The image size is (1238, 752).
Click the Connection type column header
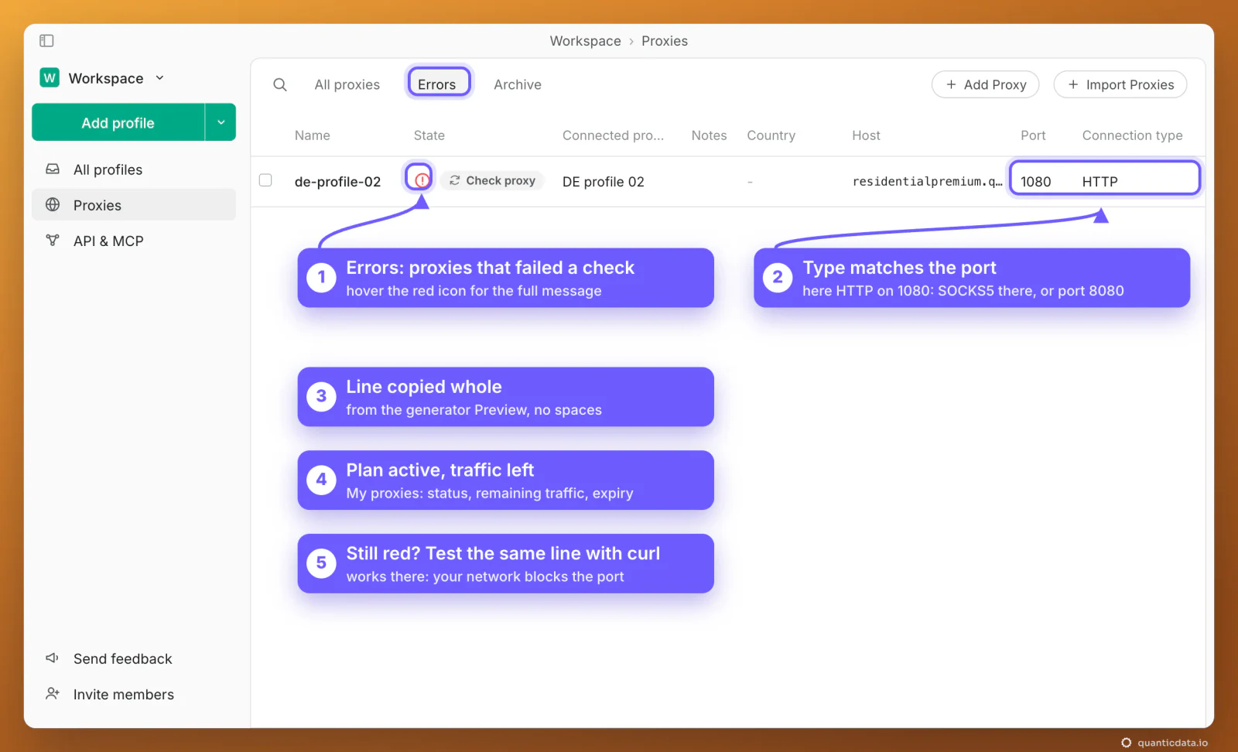tap(1132, 135)
